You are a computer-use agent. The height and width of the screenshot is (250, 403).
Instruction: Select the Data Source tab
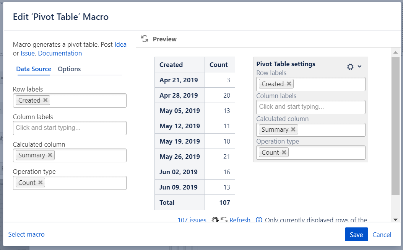tap(34, 69)
